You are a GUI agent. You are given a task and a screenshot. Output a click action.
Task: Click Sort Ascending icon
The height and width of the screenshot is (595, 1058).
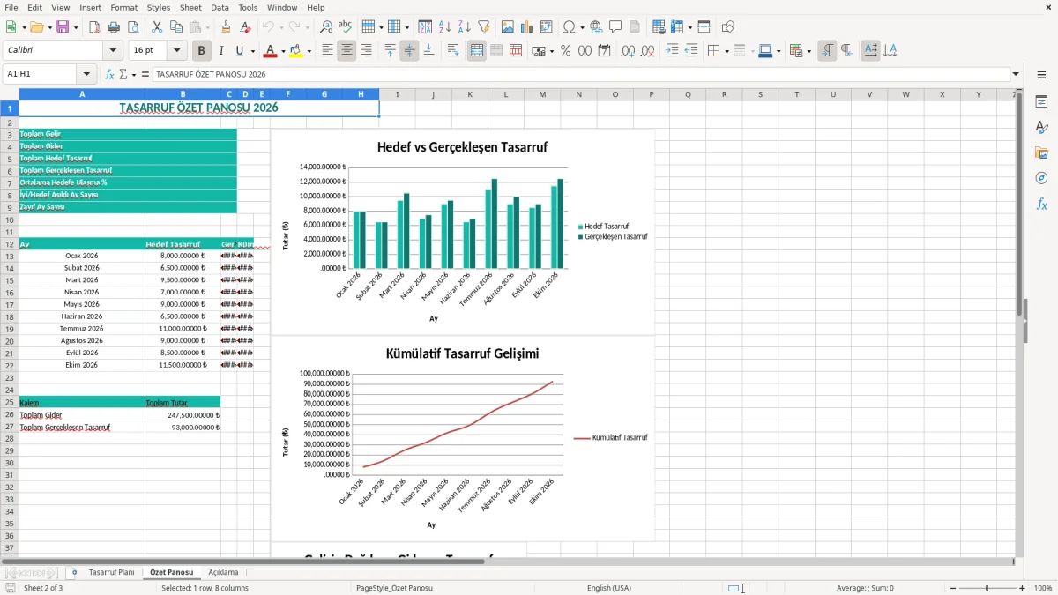(444, 27)
